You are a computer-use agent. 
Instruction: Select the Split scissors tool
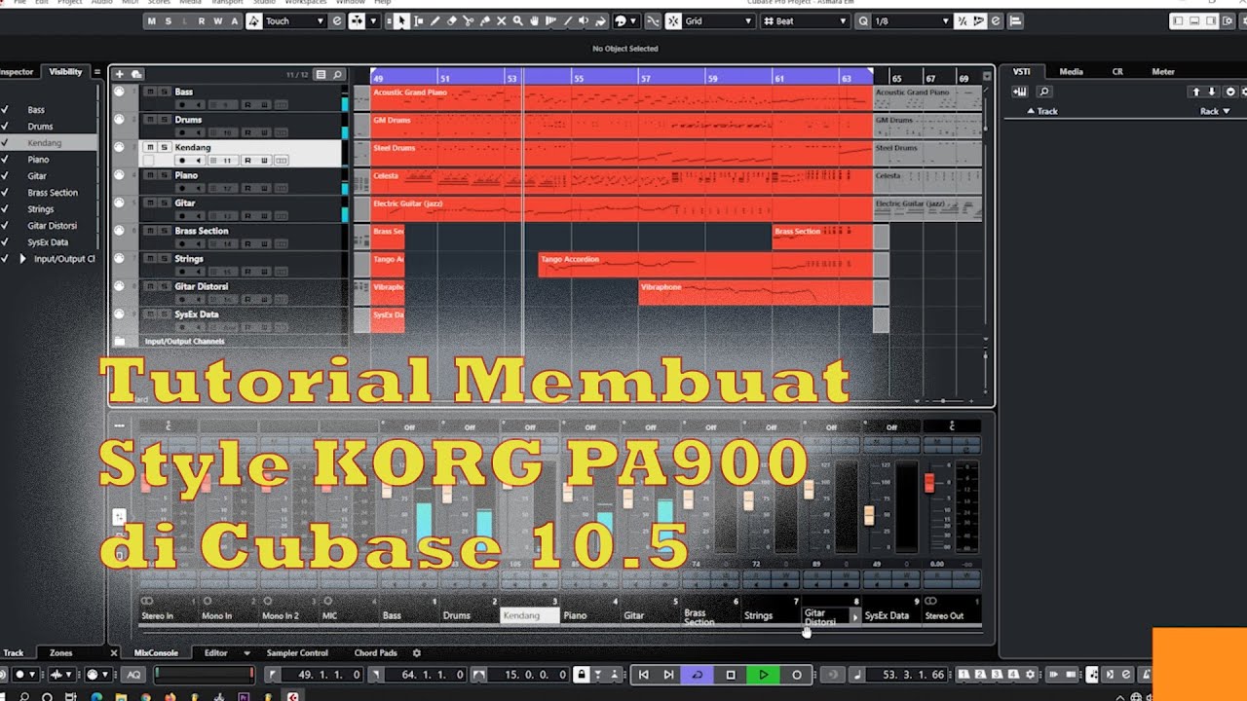pyautogui.click(x=469, y=20)
